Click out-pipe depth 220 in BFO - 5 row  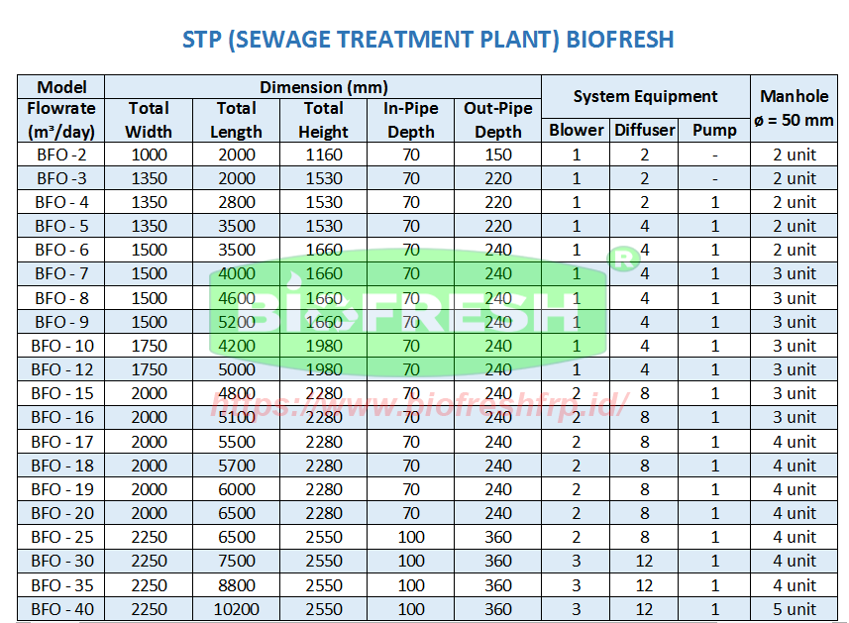[497, 226]
